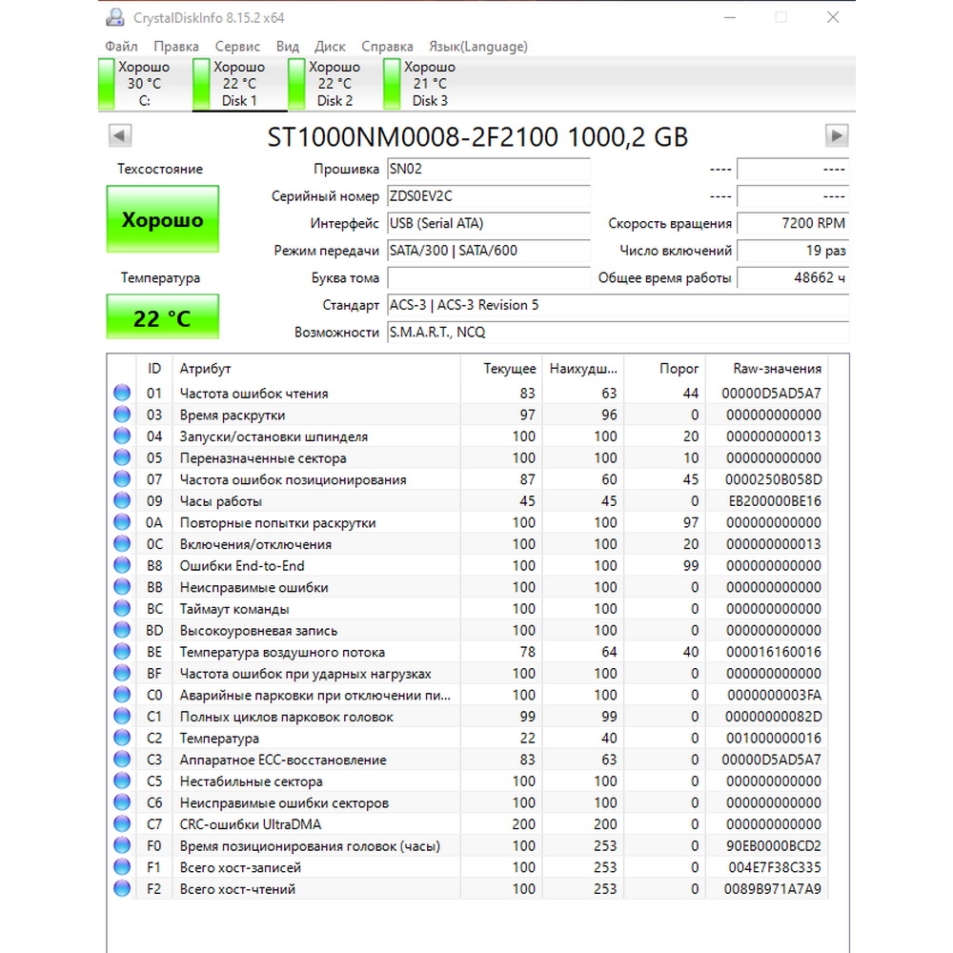Click status orb for attribute 05 reallocated sectors
953x953 pixels.
(122, 457)
